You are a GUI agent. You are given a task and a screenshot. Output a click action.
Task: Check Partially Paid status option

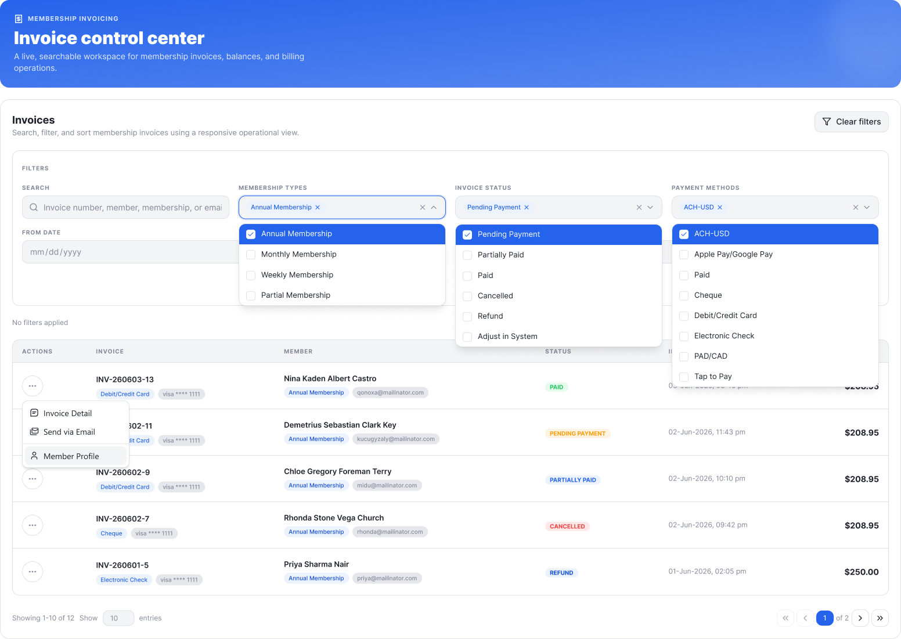click(467, 255)
